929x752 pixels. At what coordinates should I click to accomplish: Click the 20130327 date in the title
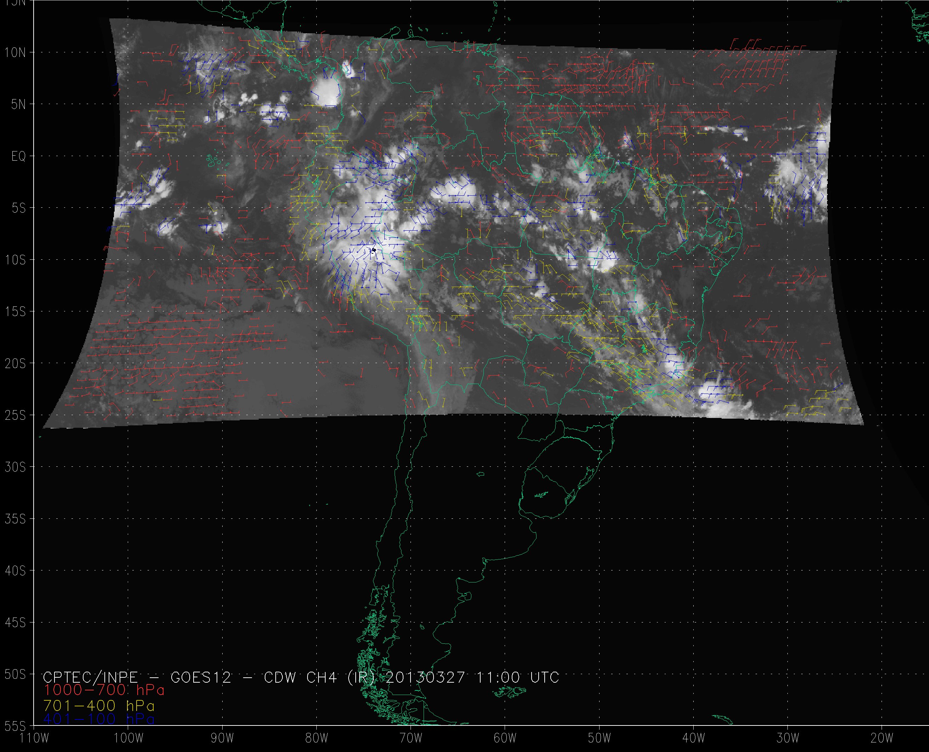pos(425,677)
